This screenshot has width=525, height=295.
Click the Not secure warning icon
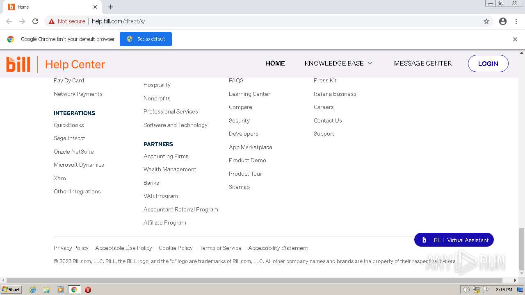tap(52, 21)
